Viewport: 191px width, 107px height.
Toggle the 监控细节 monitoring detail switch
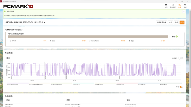click(180, 58)
